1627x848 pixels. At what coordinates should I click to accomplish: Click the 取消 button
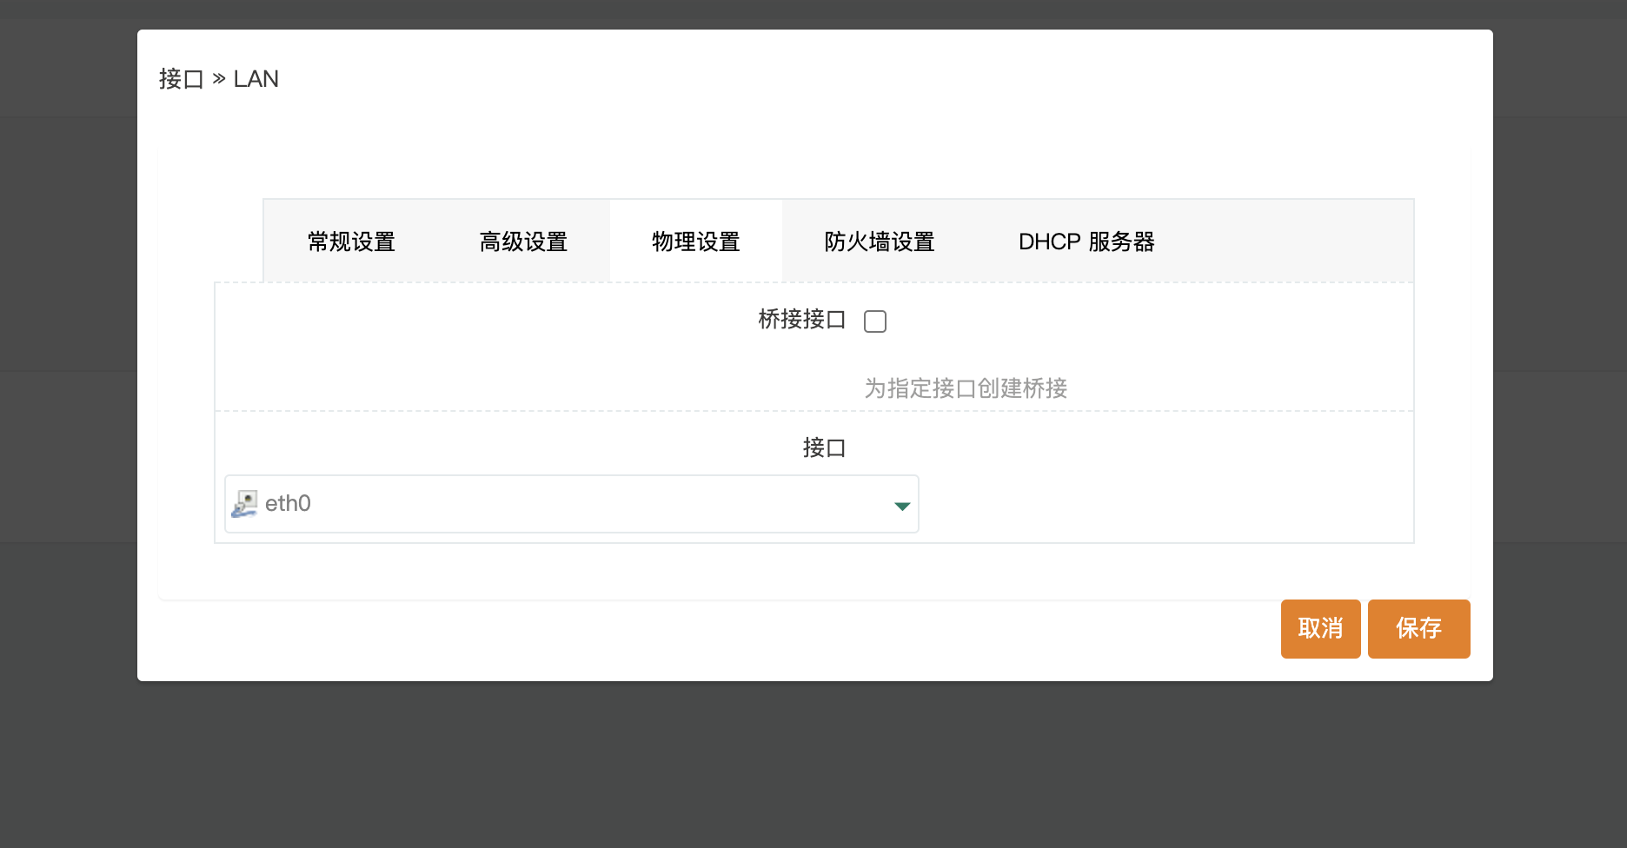[x=1320, y=628]
